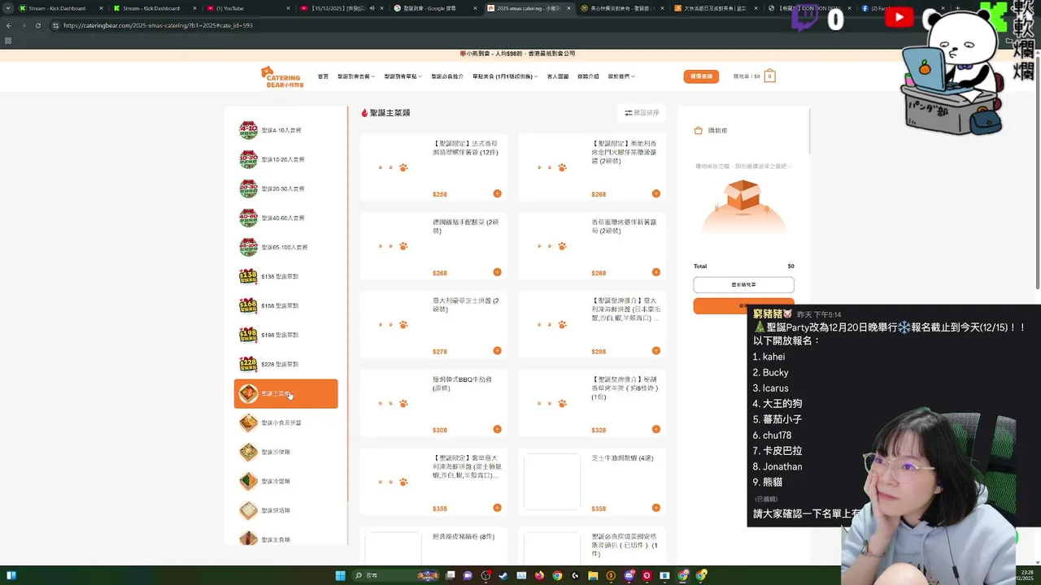Screen dimensions: 1041x585
Task: Add 香草蜜糖烤雞 dish to the cart
Action: tap(656, 272)
